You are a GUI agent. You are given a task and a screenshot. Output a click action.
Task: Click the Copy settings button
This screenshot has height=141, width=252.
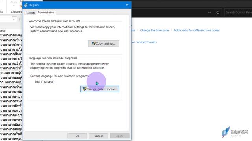coord(104,43)
